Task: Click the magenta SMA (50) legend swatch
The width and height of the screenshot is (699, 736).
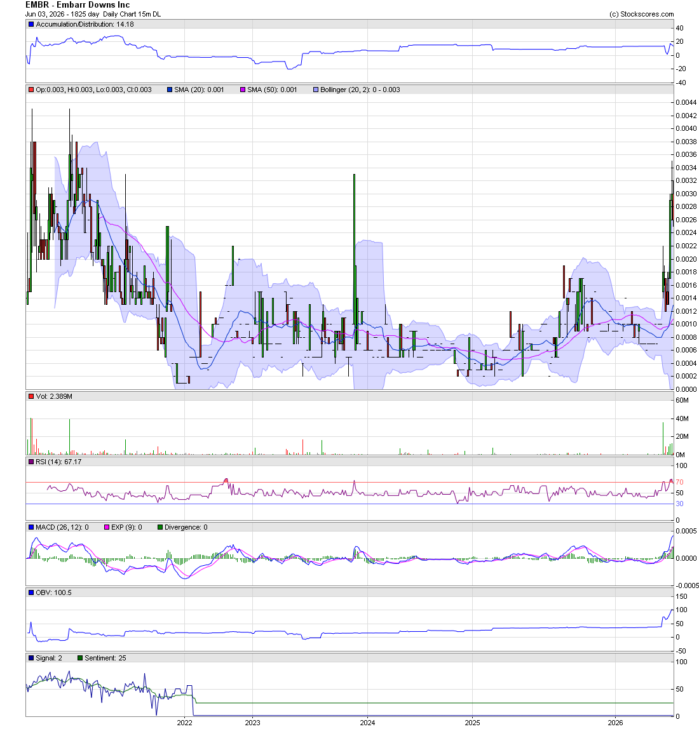Action: pos(243,90)
